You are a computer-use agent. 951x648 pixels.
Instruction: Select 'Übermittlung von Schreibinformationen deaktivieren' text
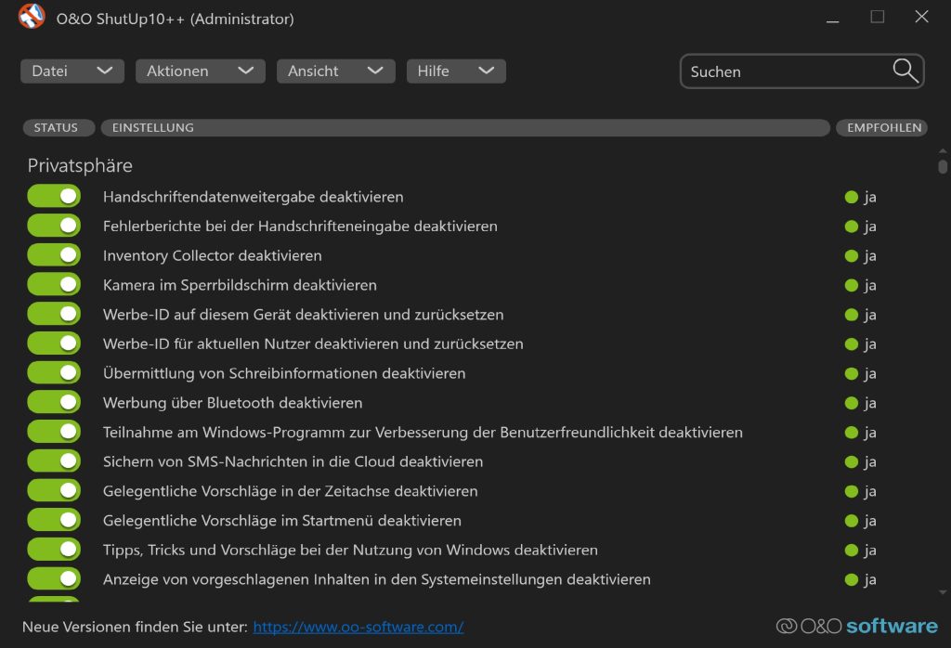[x=284, y=373]
